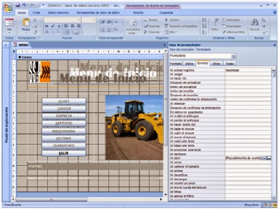Undo the last action in quick access toolbar
The width and height of the screenshot is (279, 209).
[x=24, y=5]
